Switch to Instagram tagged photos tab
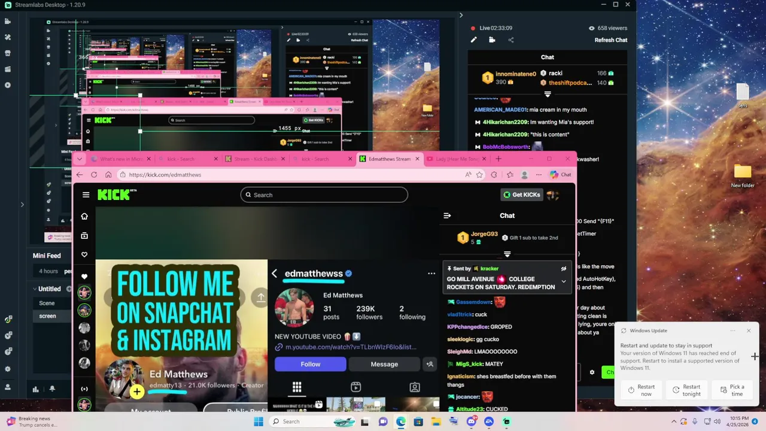 tap(415, 387)
